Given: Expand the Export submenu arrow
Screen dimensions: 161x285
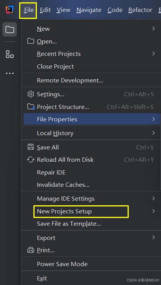Looking at the screenshot, I should pos(154,237).
